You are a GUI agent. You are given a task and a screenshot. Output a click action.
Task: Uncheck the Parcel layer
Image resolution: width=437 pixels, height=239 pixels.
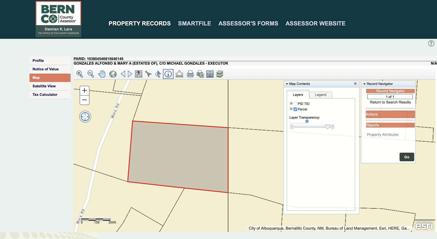(295, 109)
